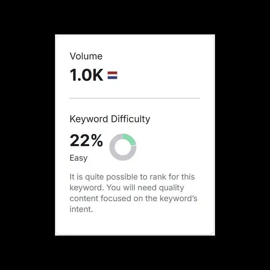Click the Netherlands flag icon
The height and width of the screenshot is (270, 270).
[112, 75]
